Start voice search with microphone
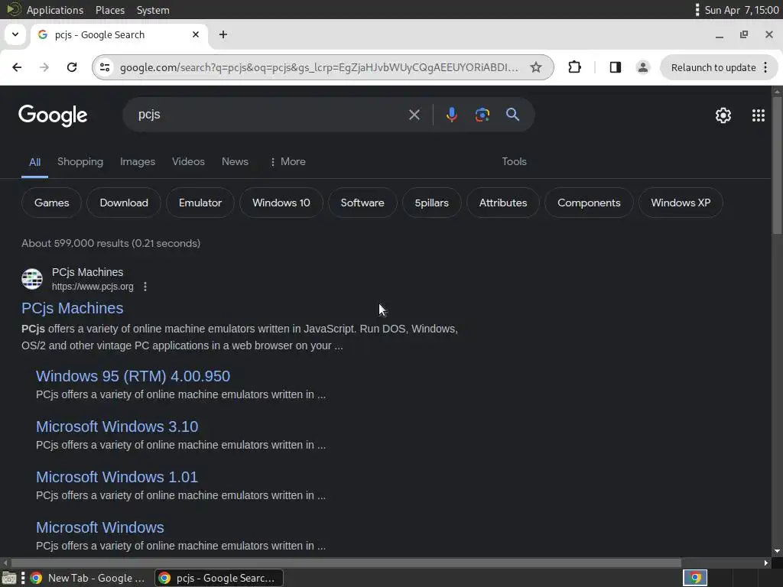This screenshot has height=587, width=783. (451, 115)
